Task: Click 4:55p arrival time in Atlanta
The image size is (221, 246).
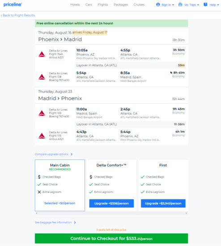Action: 125,50
